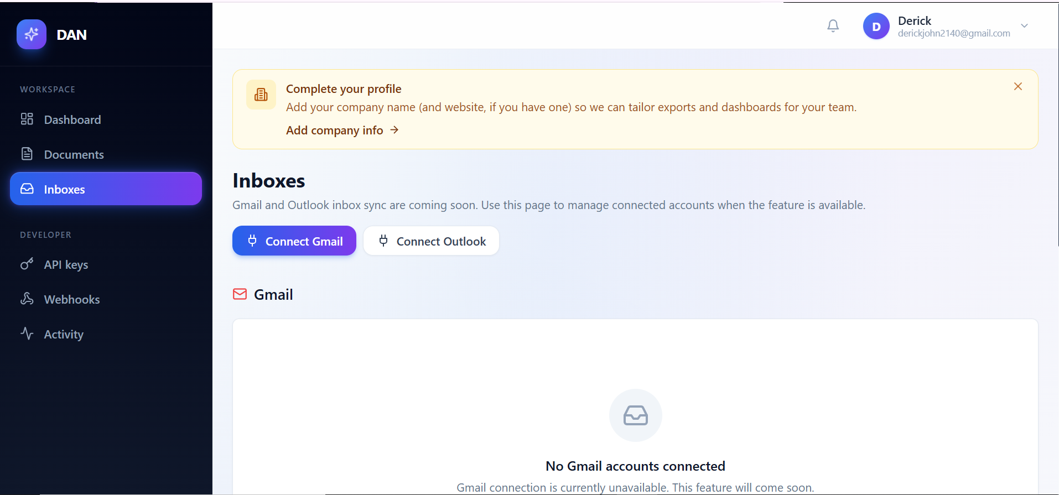Click the Derick avatar circle

876,26
